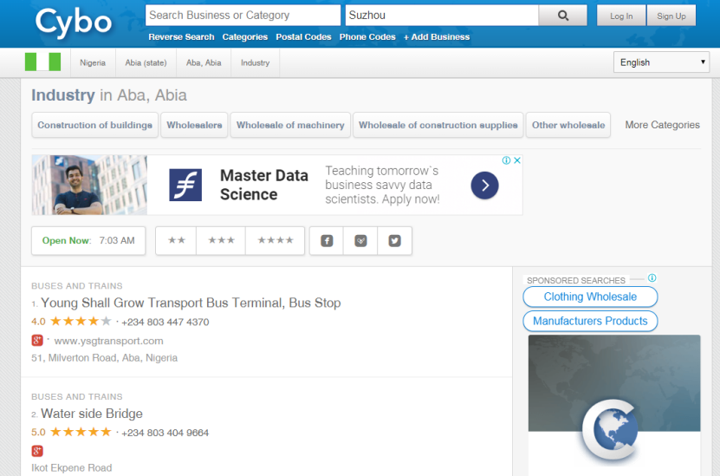This screenshot has height=476, width=720.
Task: Share page via Twitter icon
Action: (395, 241)
